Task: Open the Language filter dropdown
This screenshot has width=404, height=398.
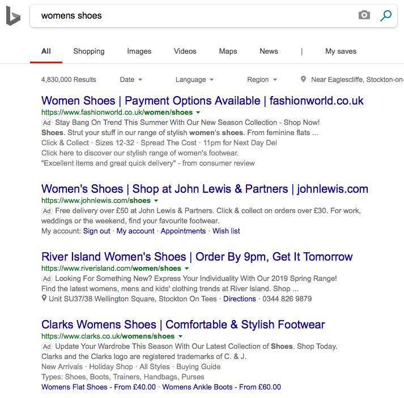Action: click(x=194, y=80)
